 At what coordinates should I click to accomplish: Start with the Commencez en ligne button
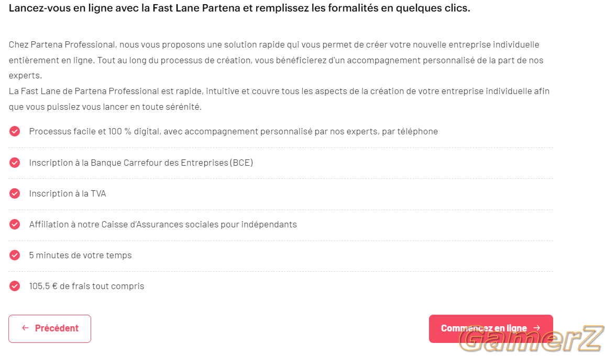[x=491, y=329]
